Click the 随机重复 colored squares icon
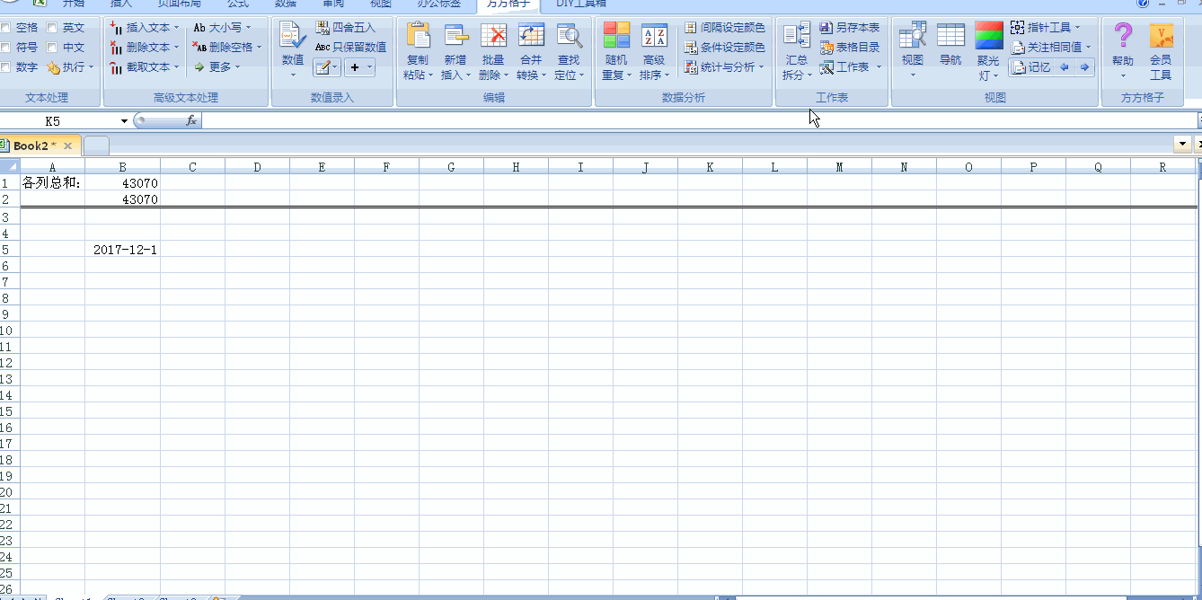The height and width of the screenshot is (600, 1202). [x=616, y=36]
